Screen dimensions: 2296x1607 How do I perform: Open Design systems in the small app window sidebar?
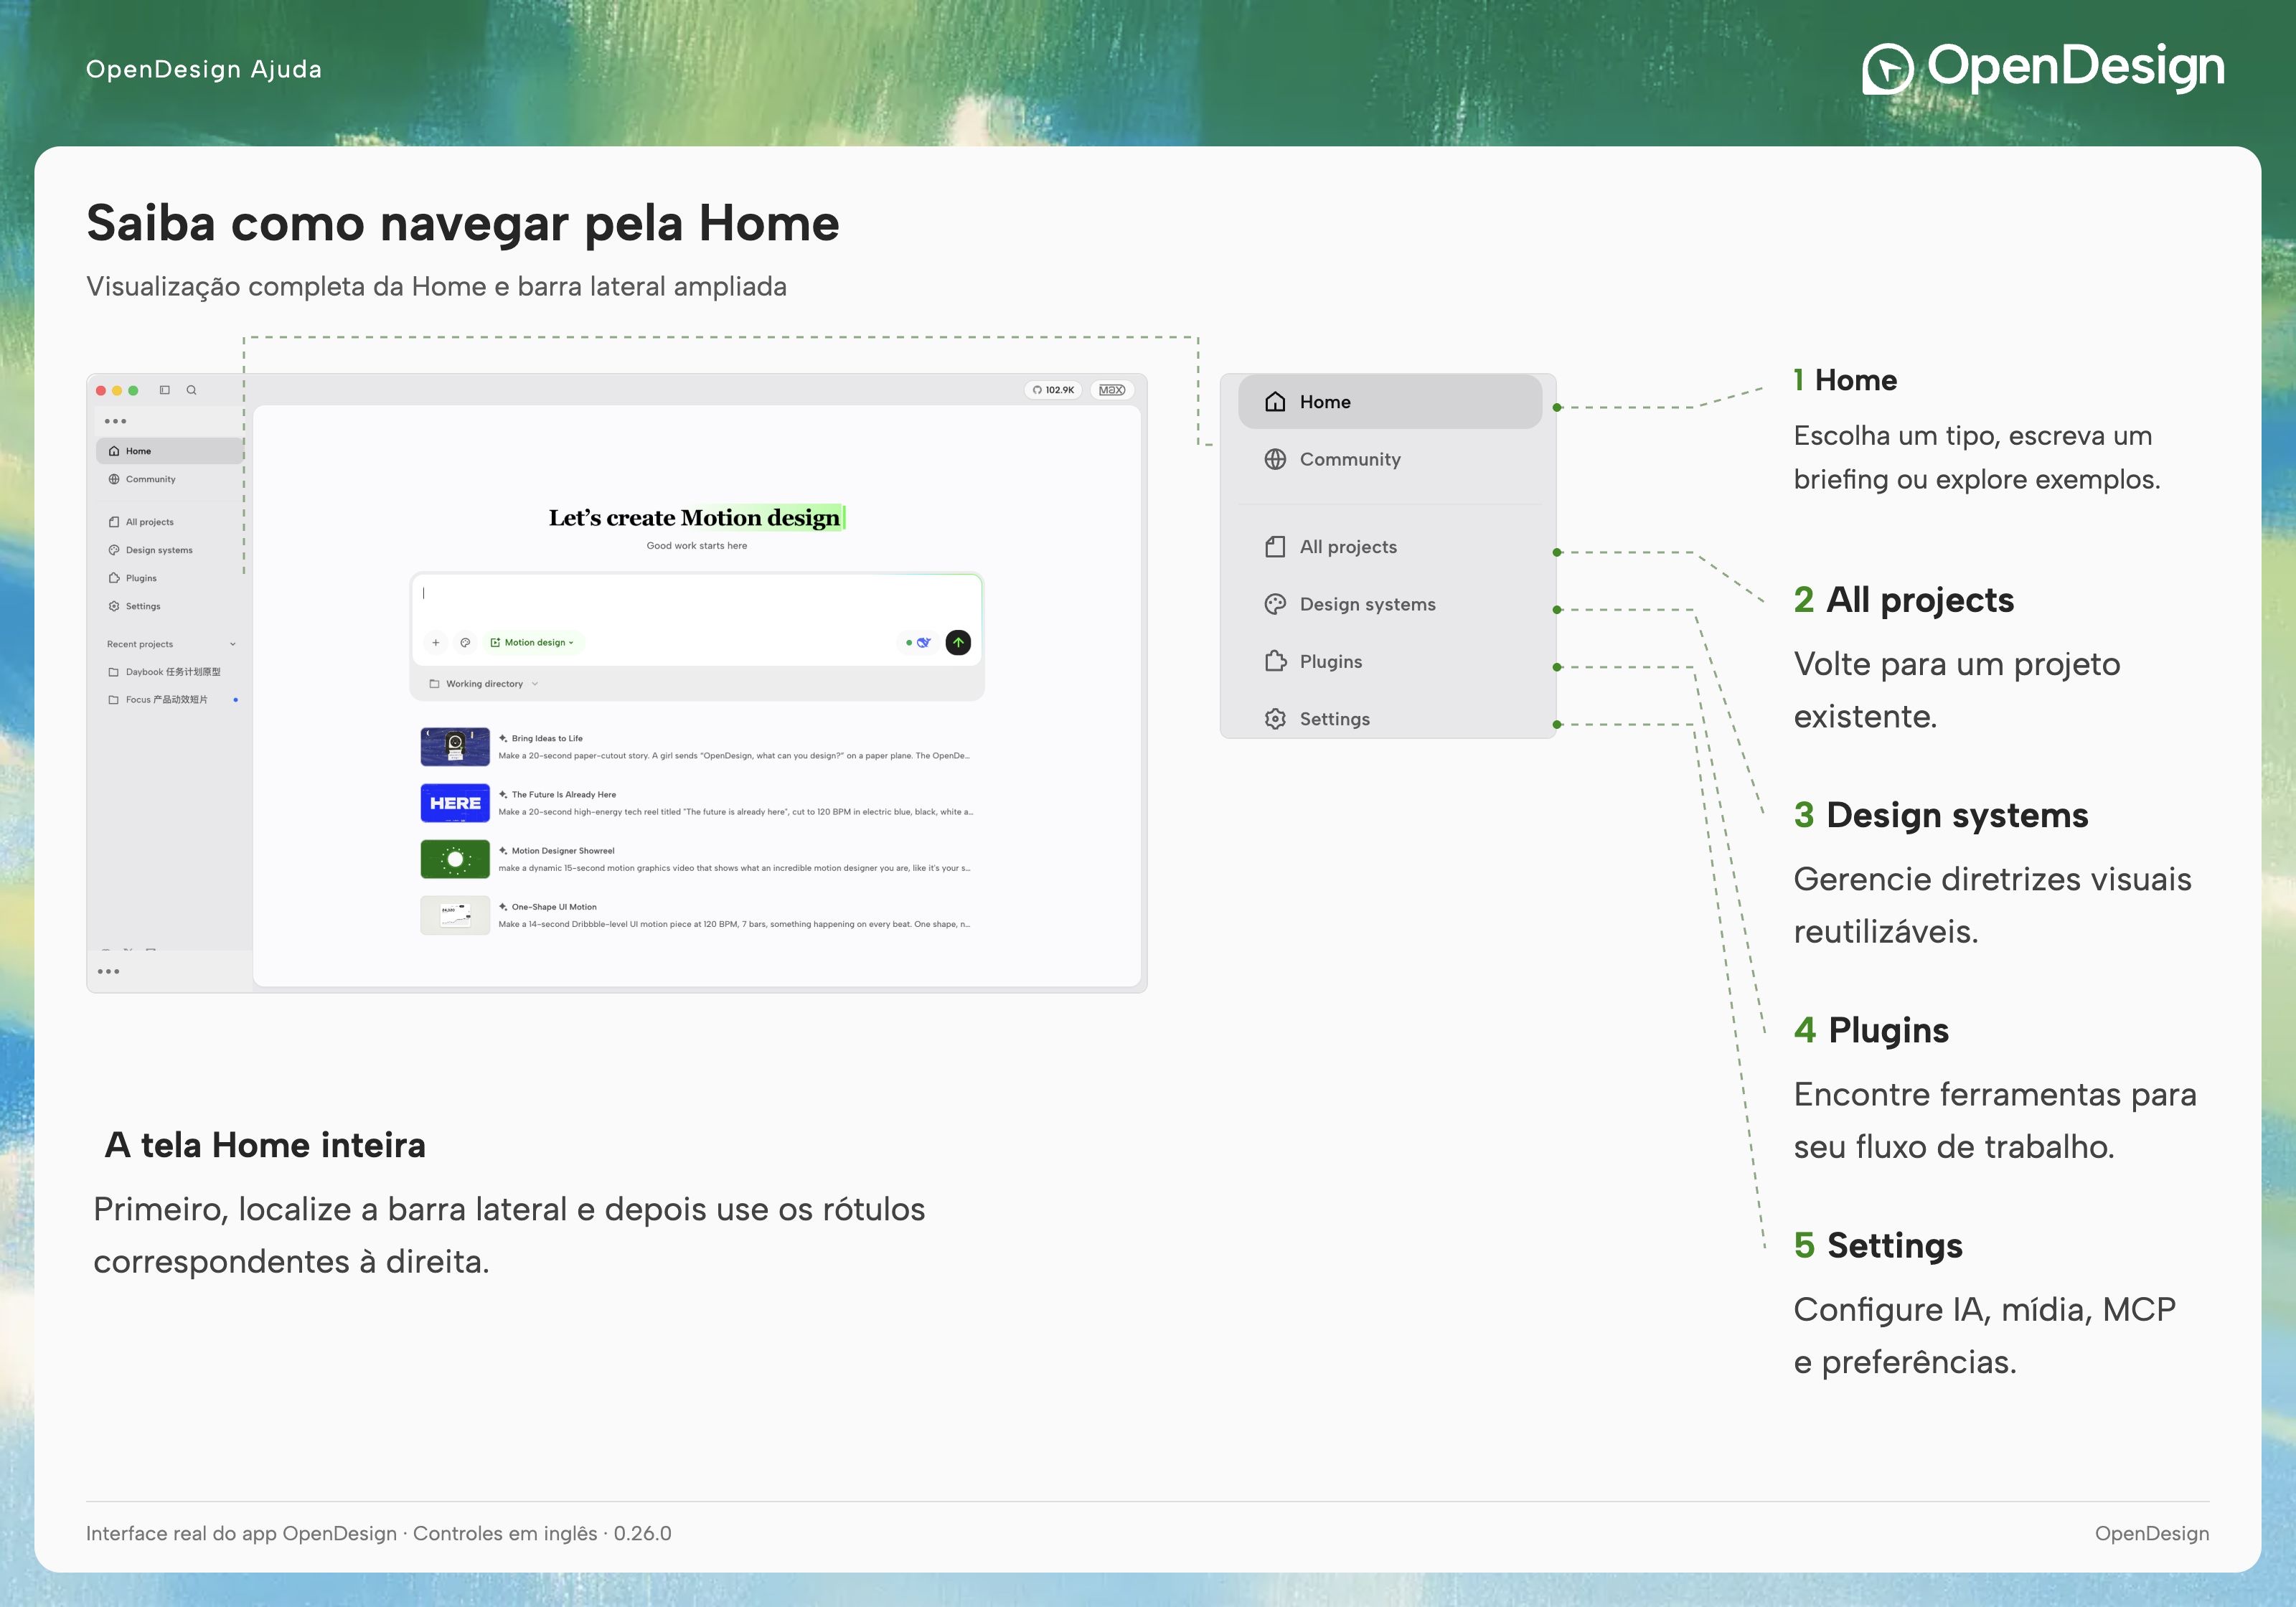point(170,550)
